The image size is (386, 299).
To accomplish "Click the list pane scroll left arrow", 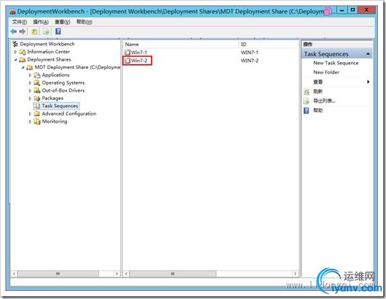I will tap(126, 273).
